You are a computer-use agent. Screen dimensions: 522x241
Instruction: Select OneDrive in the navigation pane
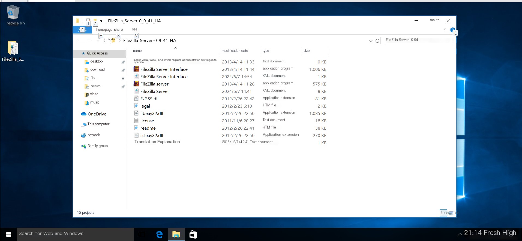point(97,114)
